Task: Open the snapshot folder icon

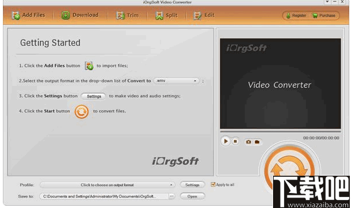Action: [257, 142]
